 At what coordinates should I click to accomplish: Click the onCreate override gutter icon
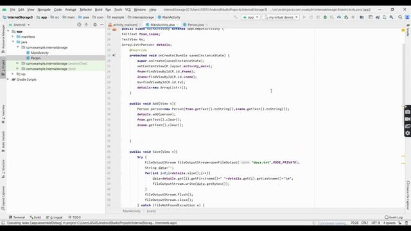pos(114,55)
